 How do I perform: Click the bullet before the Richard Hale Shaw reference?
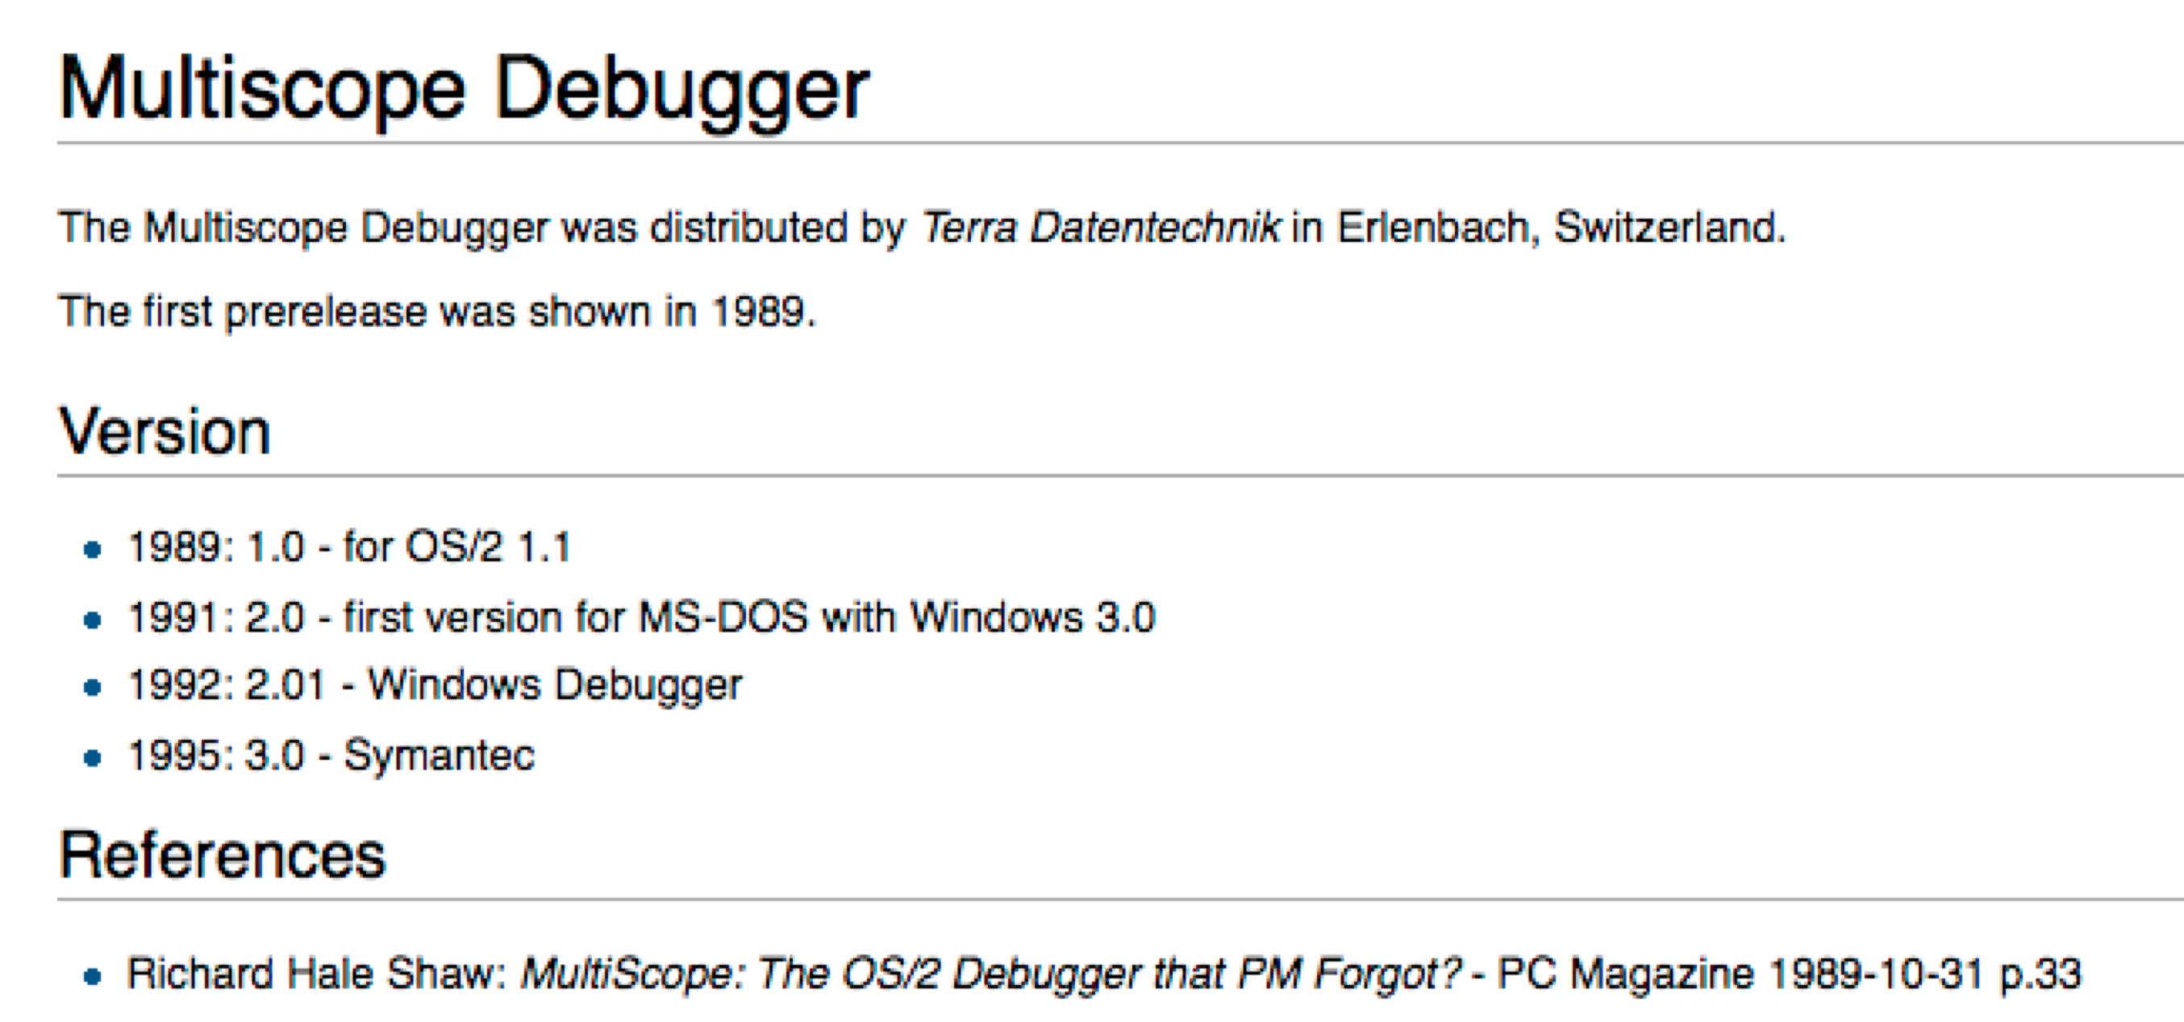[x=94, y=977]
